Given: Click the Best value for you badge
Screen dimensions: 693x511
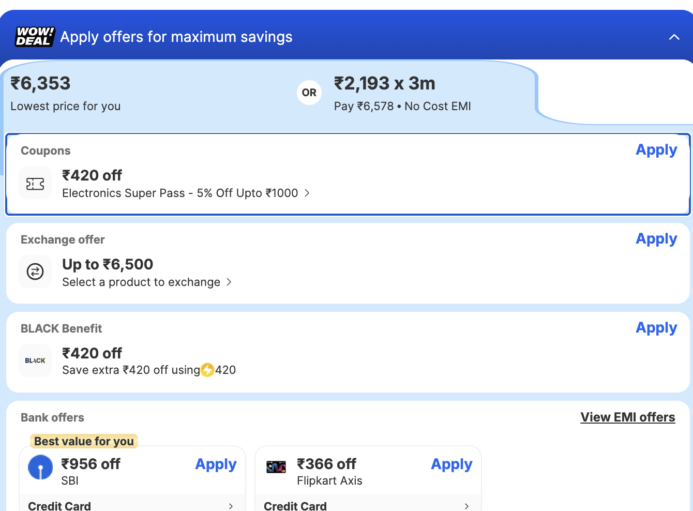Looking at the screenshot, I should click(83, 441).
